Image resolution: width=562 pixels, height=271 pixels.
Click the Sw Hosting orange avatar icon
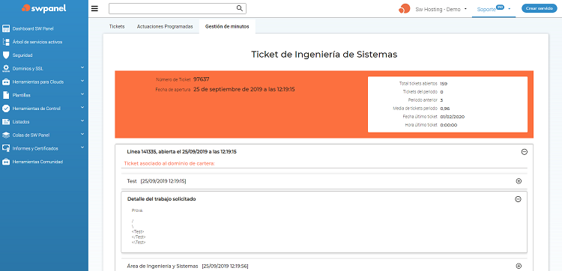(404, 9)
